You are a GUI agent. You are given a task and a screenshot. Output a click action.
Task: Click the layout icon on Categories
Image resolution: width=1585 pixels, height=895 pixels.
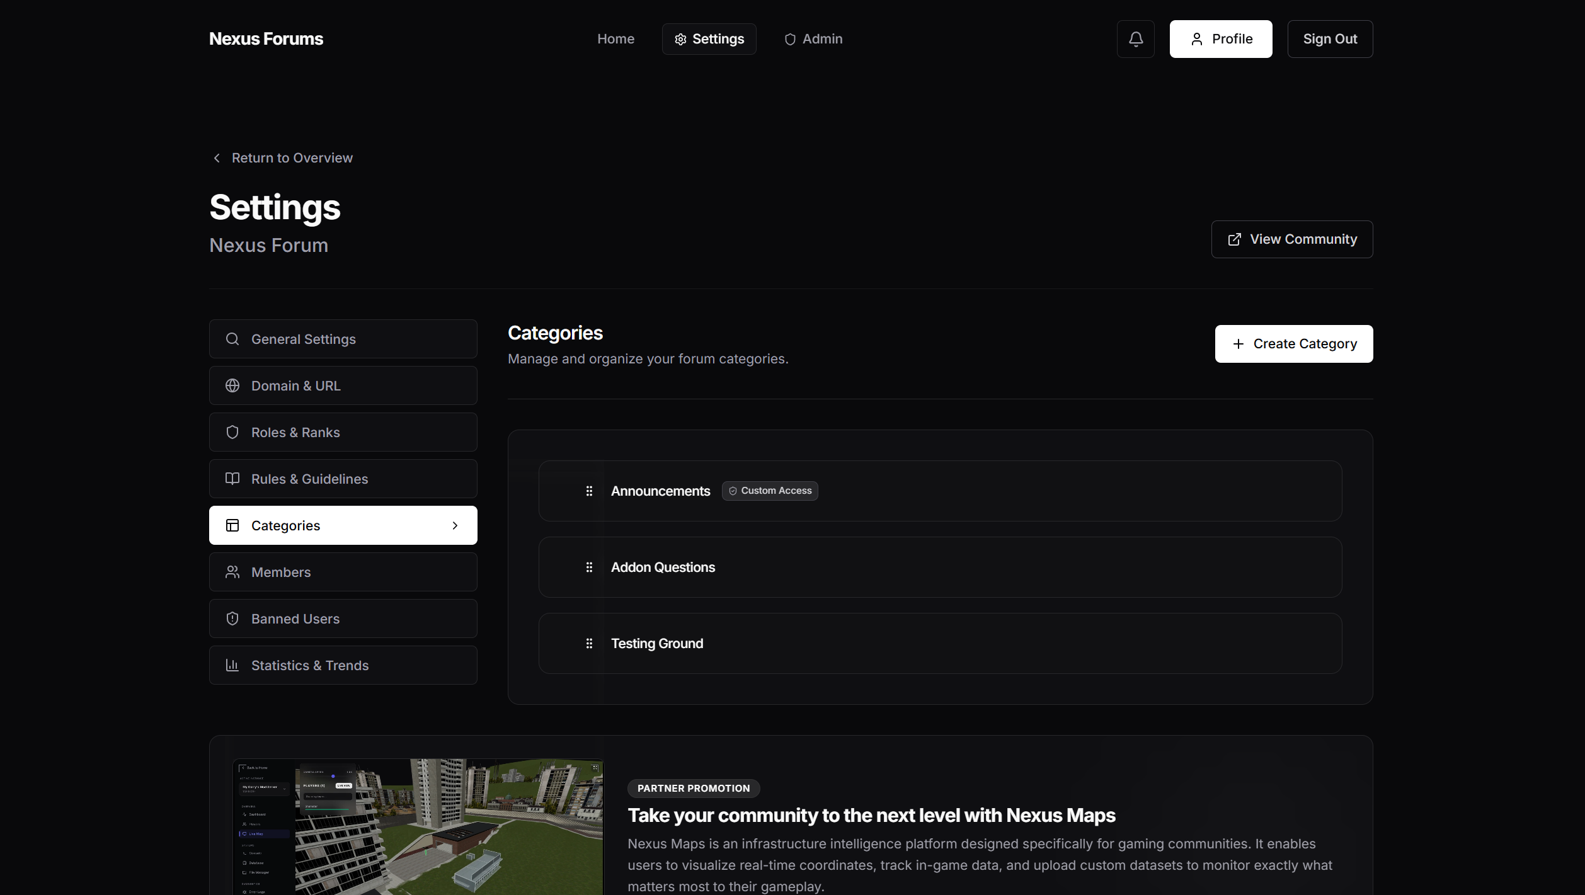coord(232,525)
